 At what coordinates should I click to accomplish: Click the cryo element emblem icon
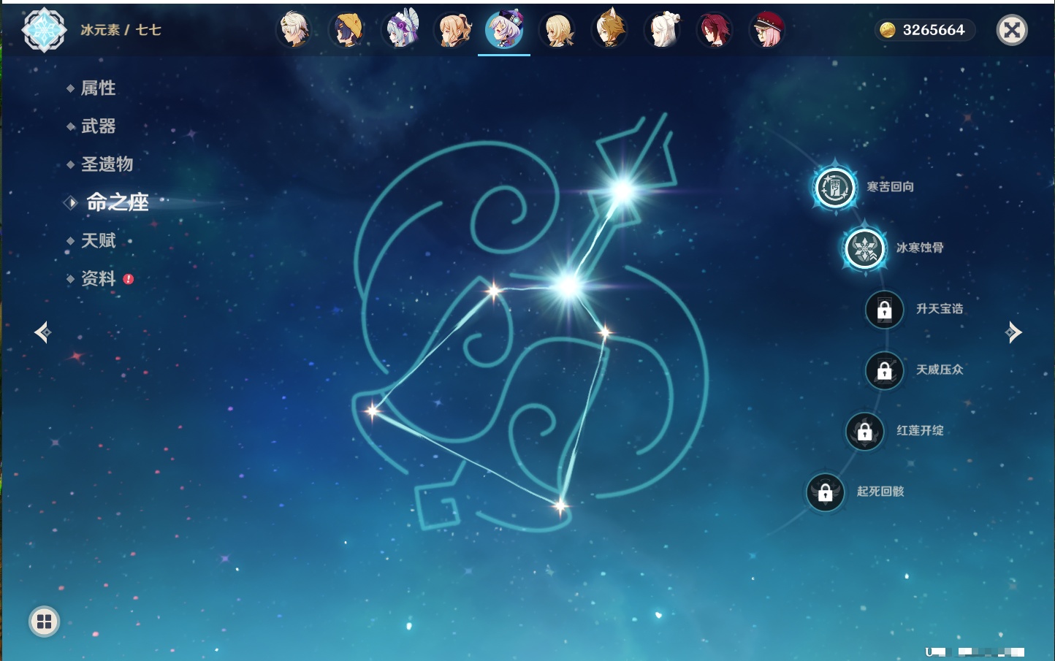pyautogui.click(x=44, y=30)
